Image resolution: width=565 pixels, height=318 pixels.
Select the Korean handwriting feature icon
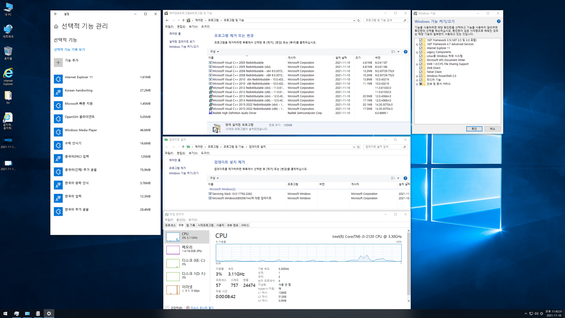coord(58,92)
